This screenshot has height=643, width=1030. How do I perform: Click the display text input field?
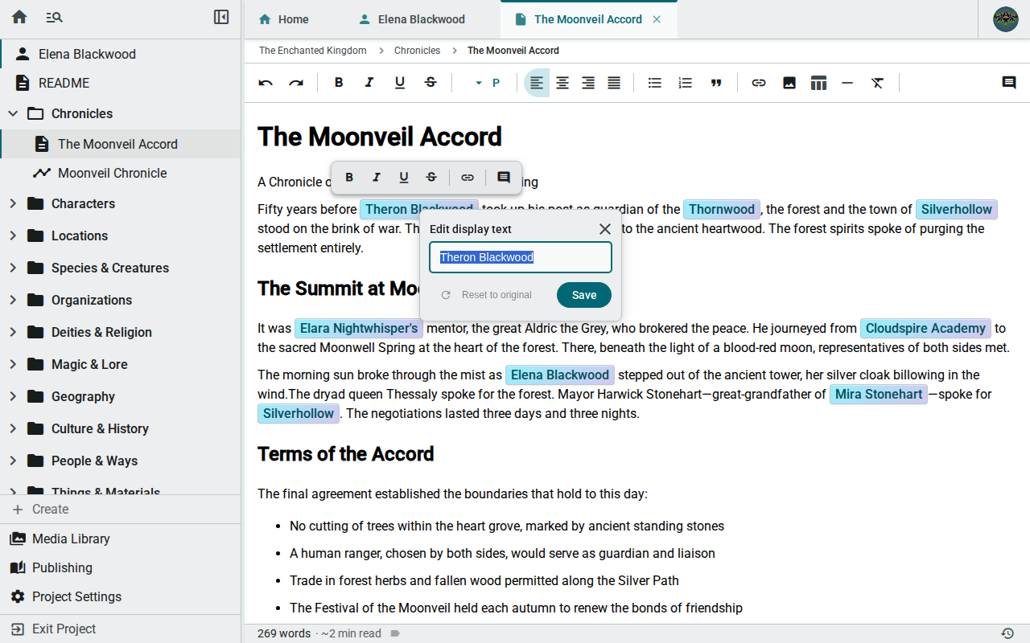coord(521,257)
